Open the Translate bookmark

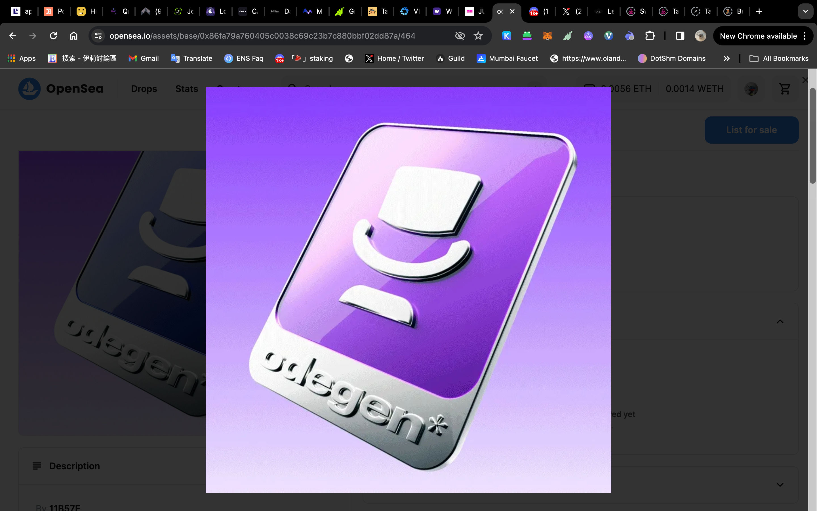coord(192,58)
